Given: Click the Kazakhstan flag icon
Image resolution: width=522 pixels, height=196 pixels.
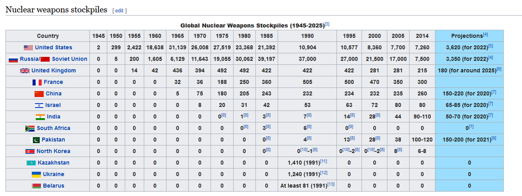Looking at the screenshot, I should [x=31, y=163].
